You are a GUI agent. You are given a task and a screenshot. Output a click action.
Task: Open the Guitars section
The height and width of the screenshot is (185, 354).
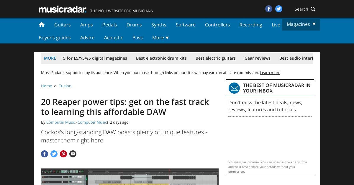click(63, 25)
